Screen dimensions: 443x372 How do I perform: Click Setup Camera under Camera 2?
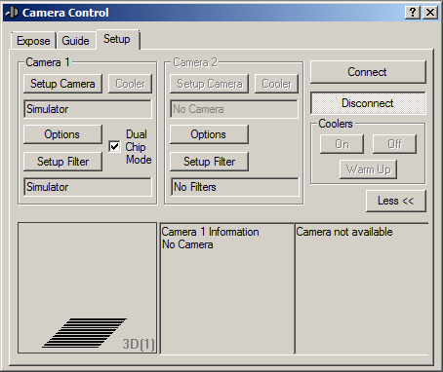coord(209,84)
